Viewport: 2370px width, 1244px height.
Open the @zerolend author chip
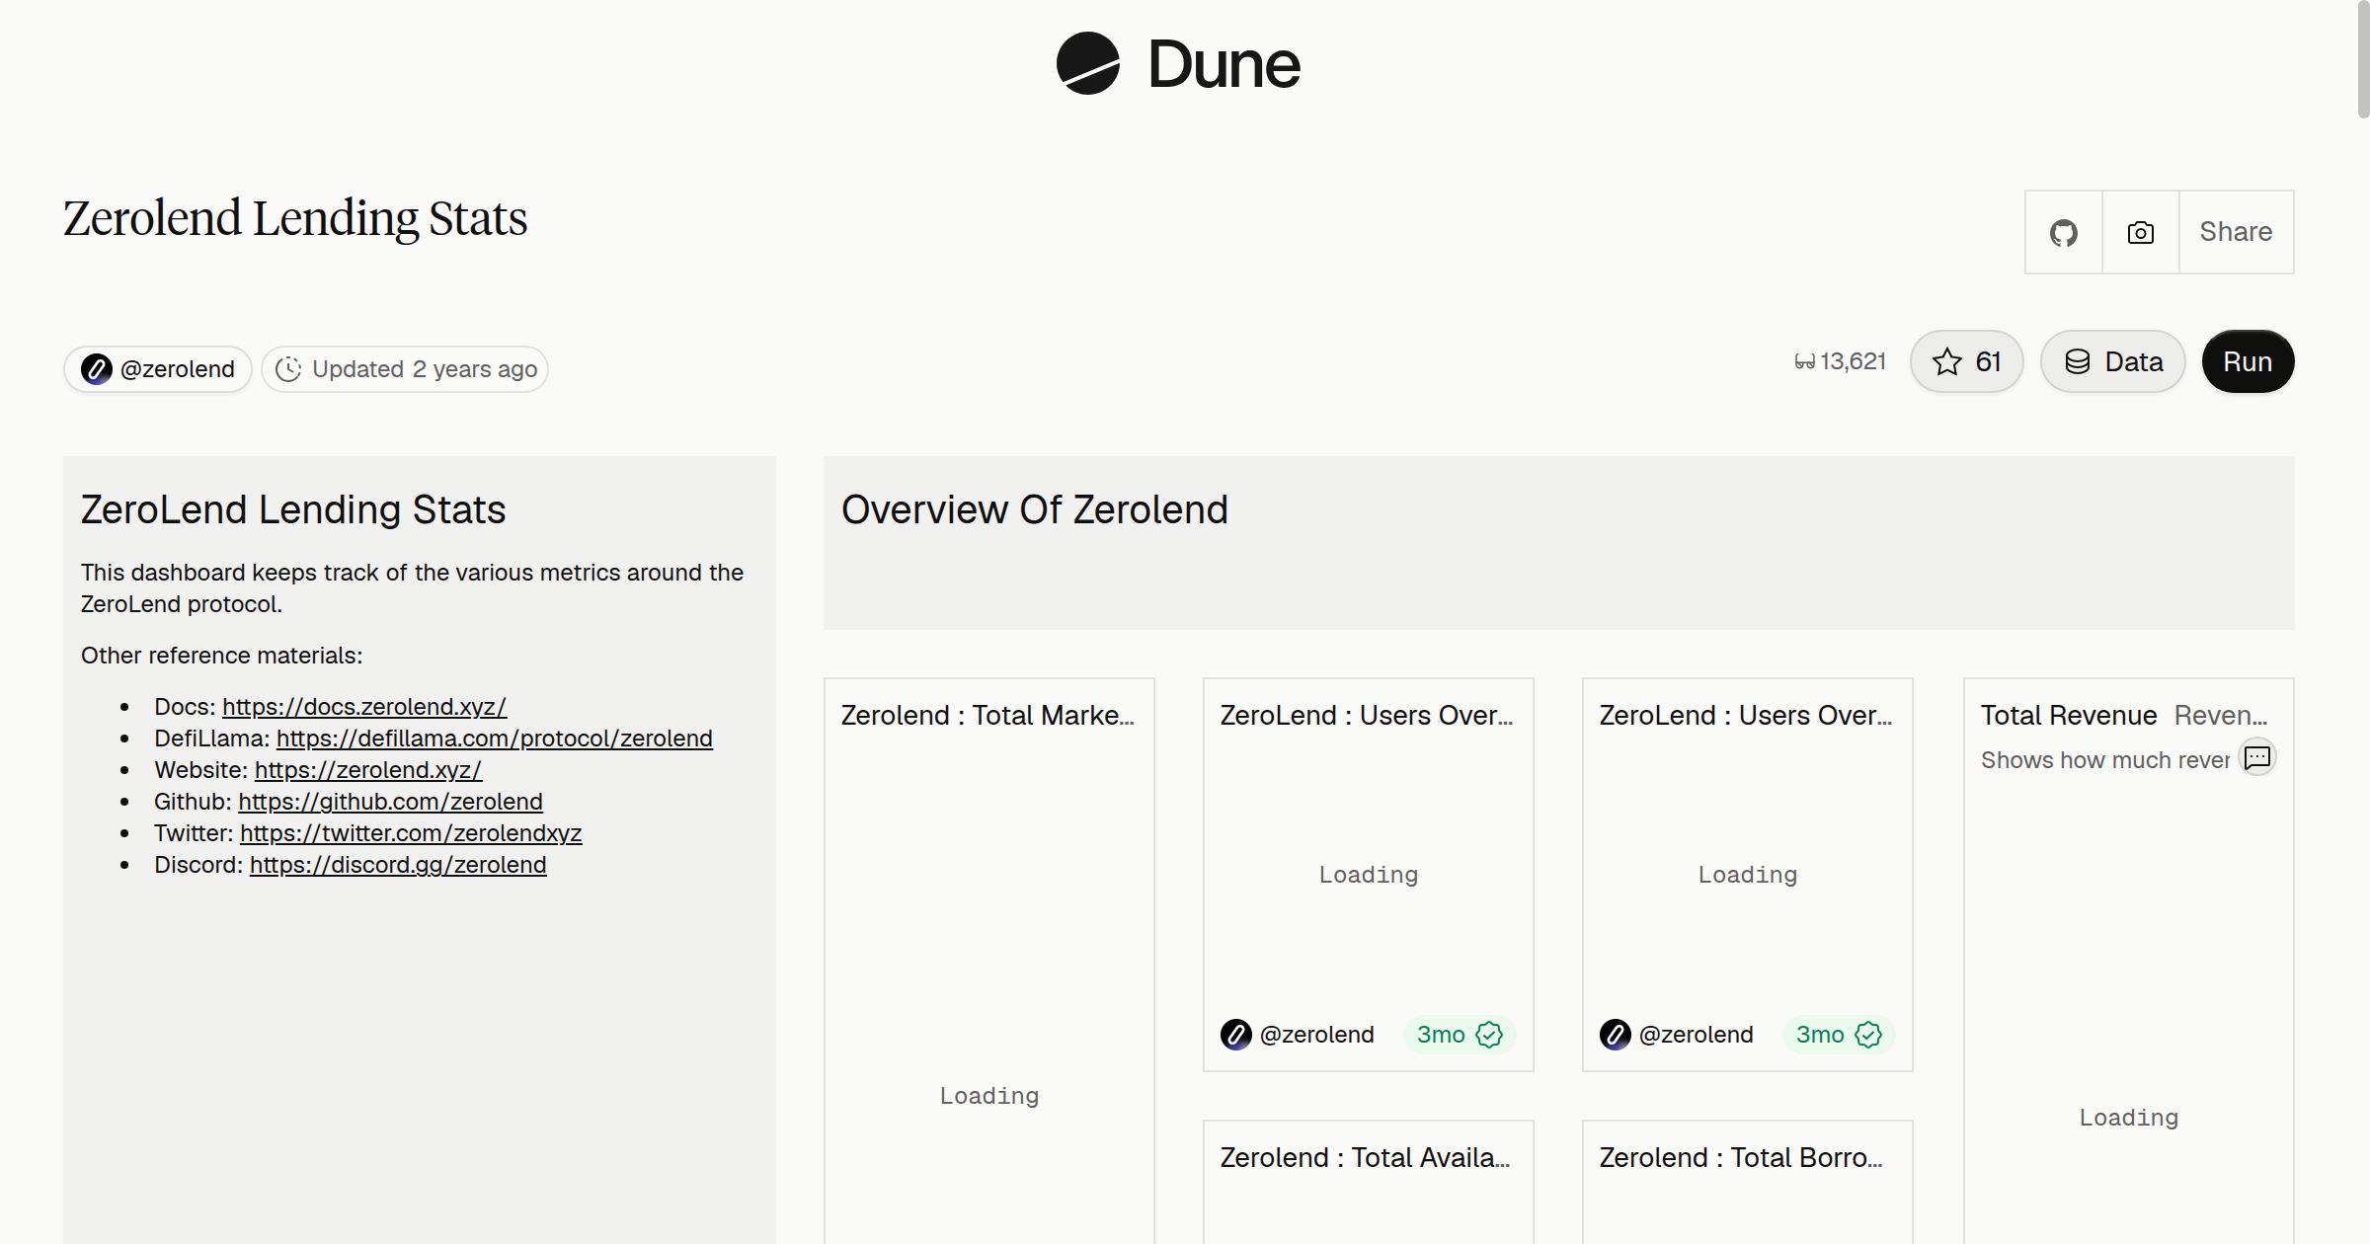(158, 369)
